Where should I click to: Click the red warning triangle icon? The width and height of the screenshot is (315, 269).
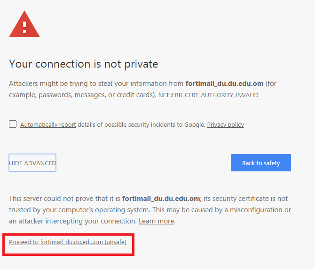coord(24,24)
